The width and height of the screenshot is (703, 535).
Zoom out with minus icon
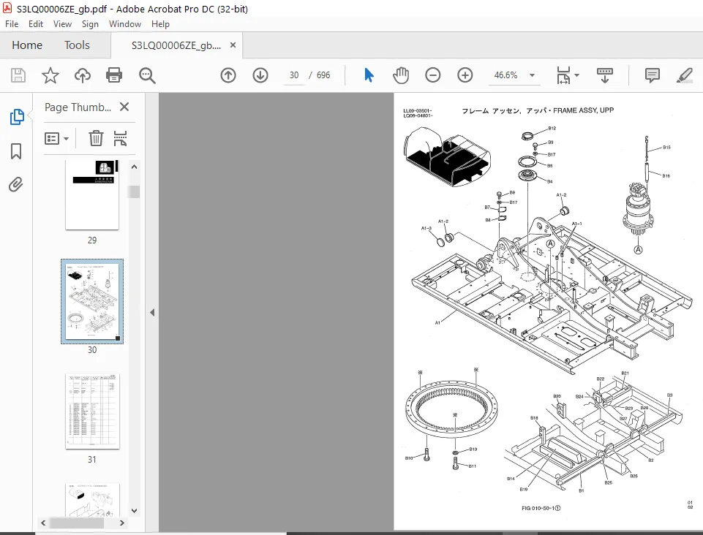pos(432,75)
